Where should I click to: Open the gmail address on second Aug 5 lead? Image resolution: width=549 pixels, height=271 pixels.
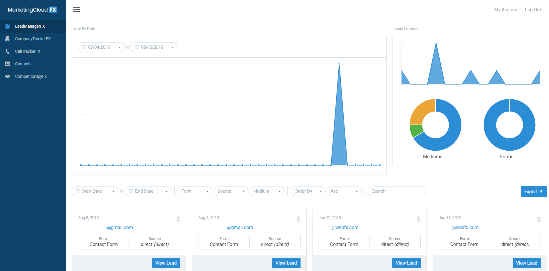pyautogui.click(x=240, y=227)
